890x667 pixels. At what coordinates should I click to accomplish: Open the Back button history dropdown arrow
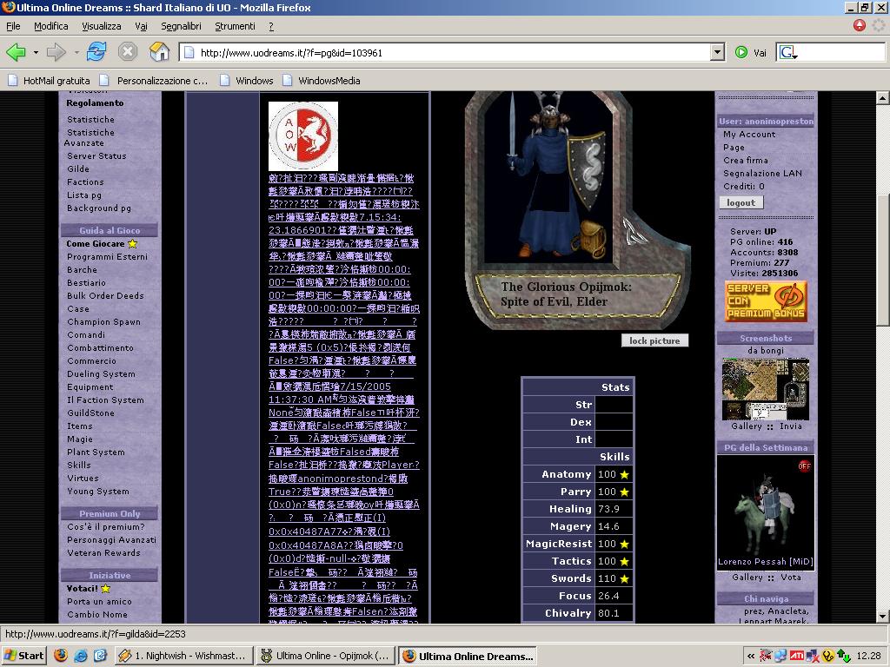(x=36, y=52)
